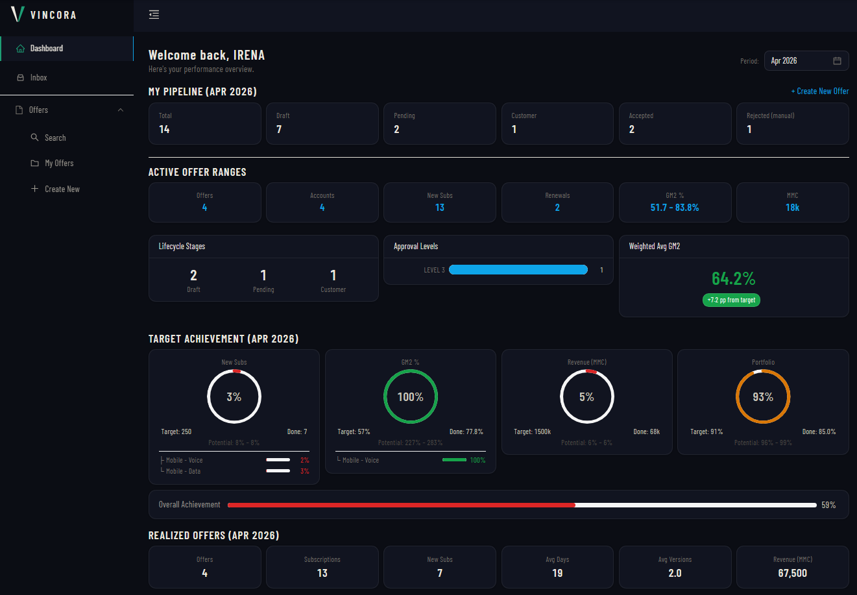Click the Done: 77.8% label

(466, 431)
